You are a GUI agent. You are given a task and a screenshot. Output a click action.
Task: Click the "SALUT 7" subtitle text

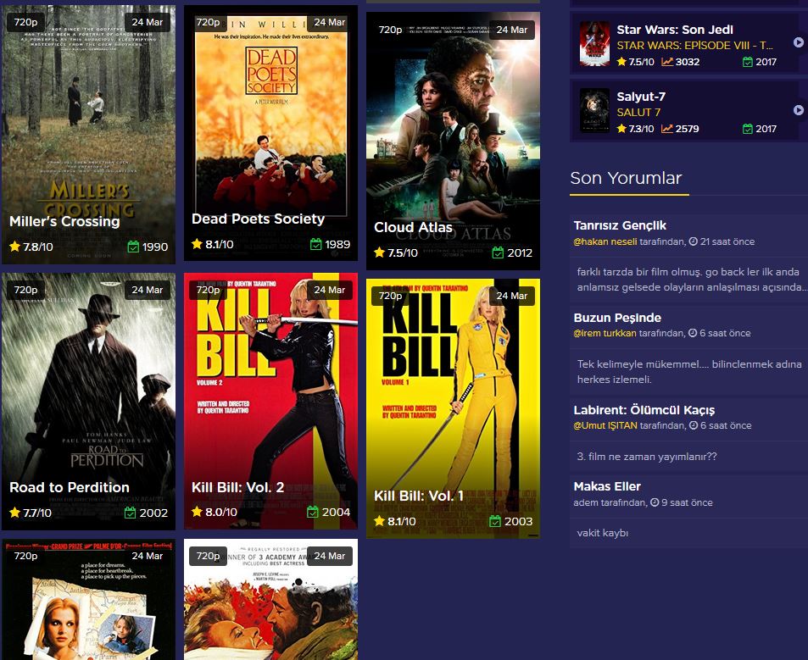point(638,112)
